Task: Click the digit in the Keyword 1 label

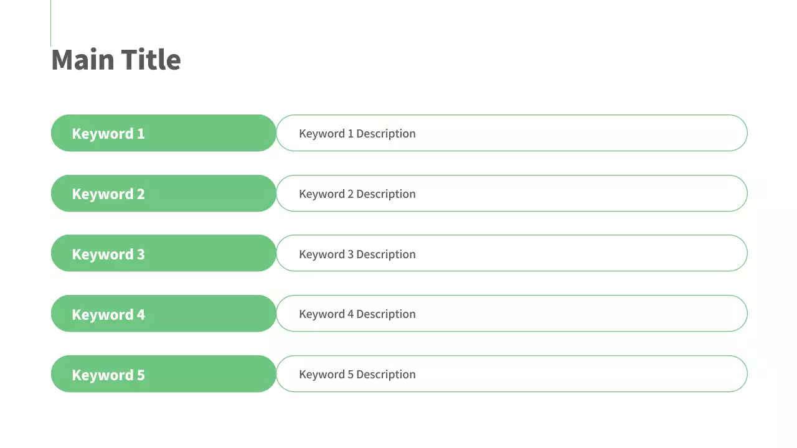Action: click(x=141, y=134)
